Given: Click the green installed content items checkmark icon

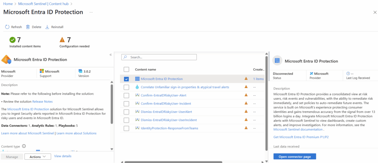Looking at the screenshot, I should [x=12, y=40].
